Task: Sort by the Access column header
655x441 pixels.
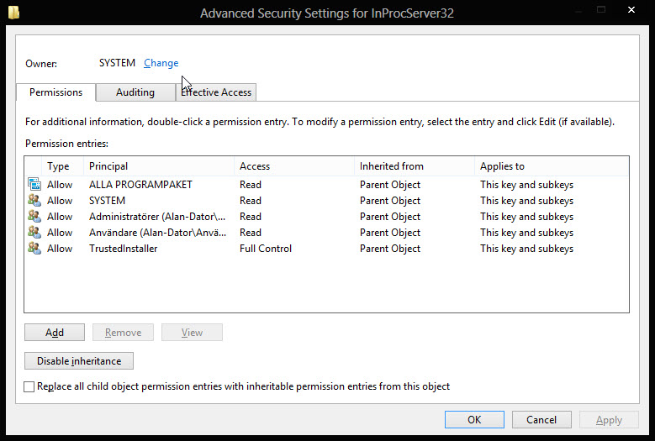Action: pyautogui.click(x=294, y=166)
